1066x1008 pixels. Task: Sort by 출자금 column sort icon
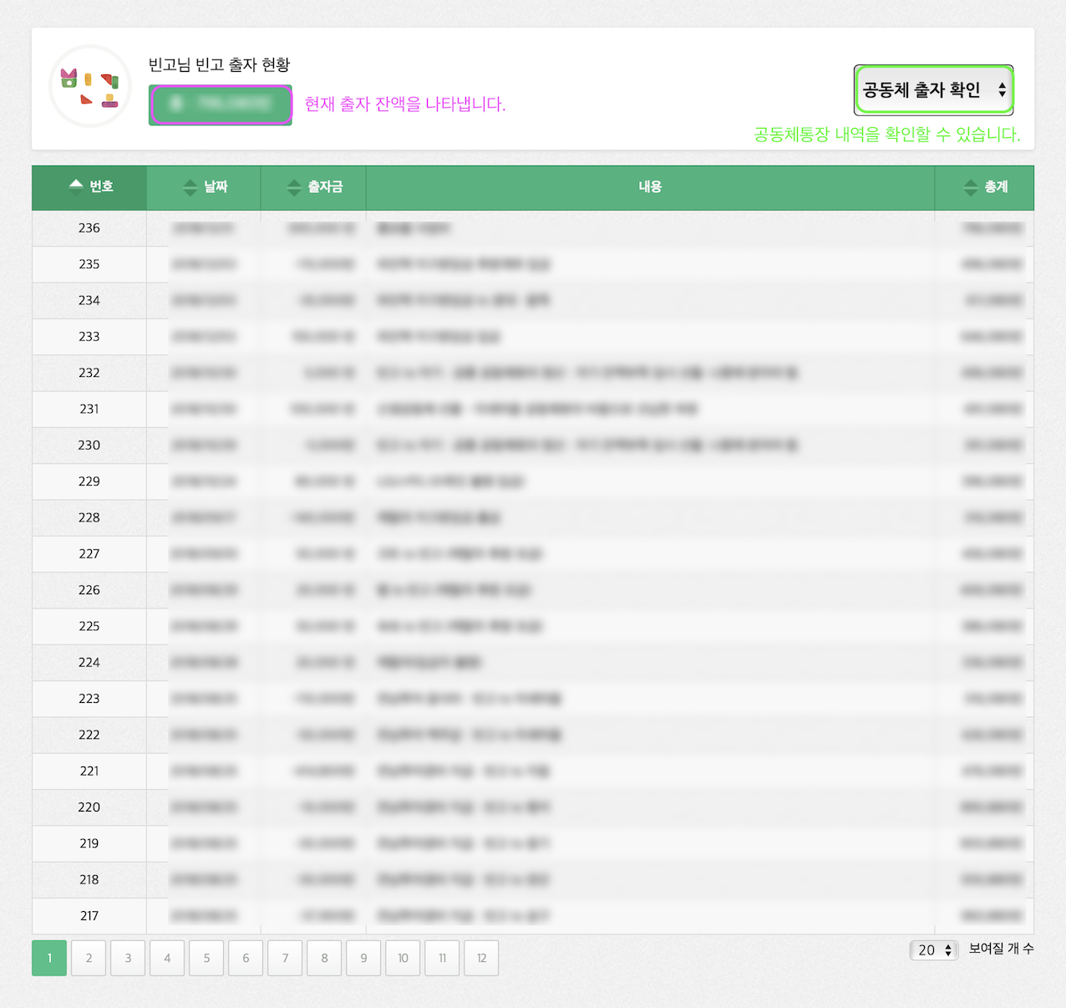click(294, 187)
